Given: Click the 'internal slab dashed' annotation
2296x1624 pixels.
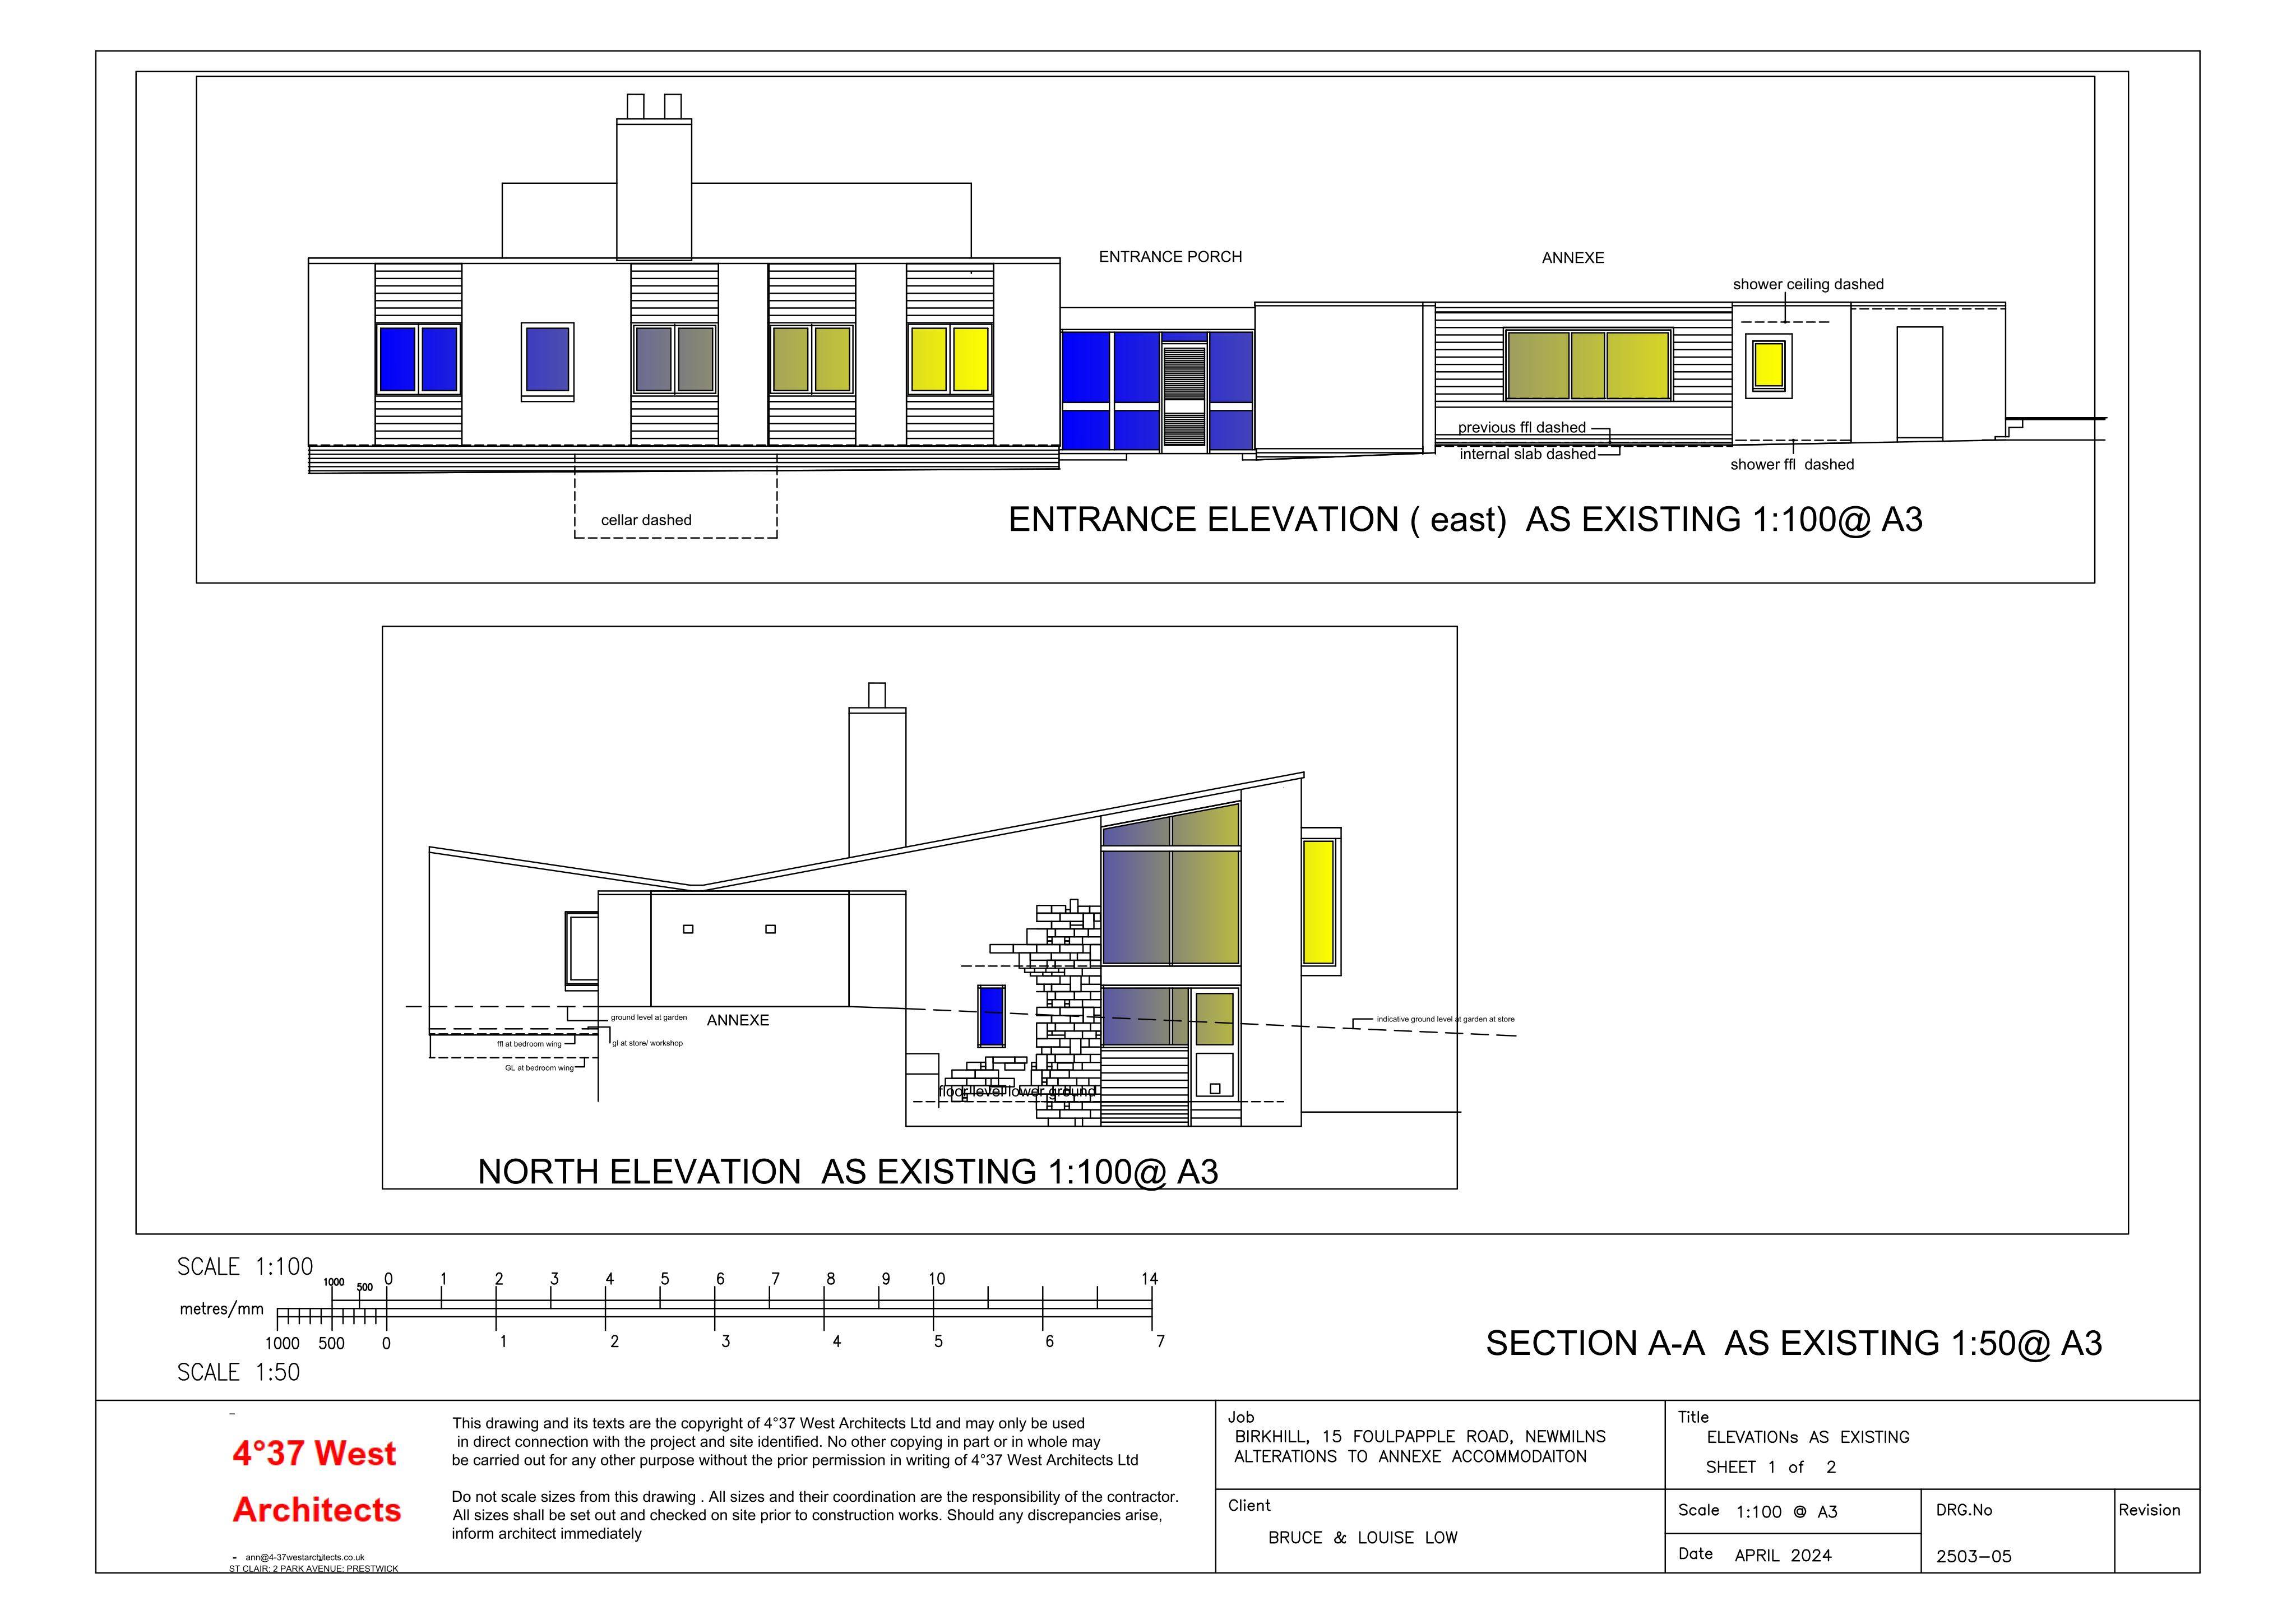Looking at the screenshot, I should pyautogui.click(x=1527, y=455).
